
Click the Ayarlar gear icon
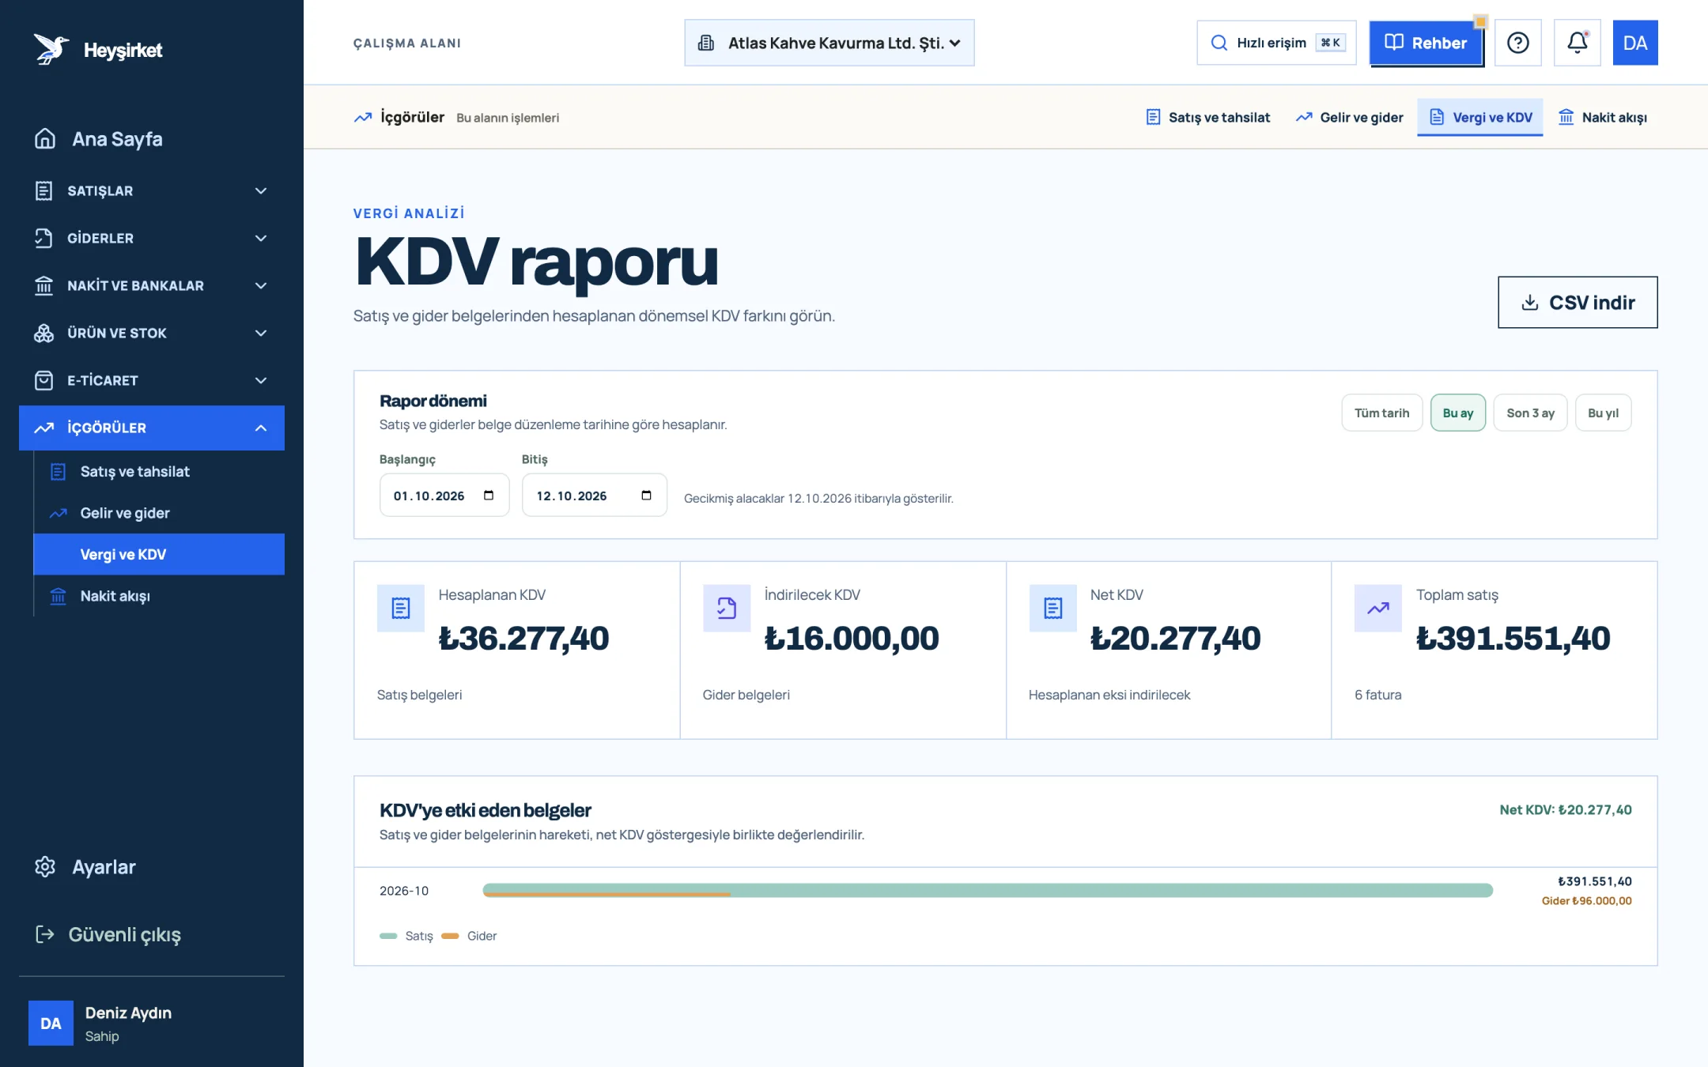[x=45, y=867]
